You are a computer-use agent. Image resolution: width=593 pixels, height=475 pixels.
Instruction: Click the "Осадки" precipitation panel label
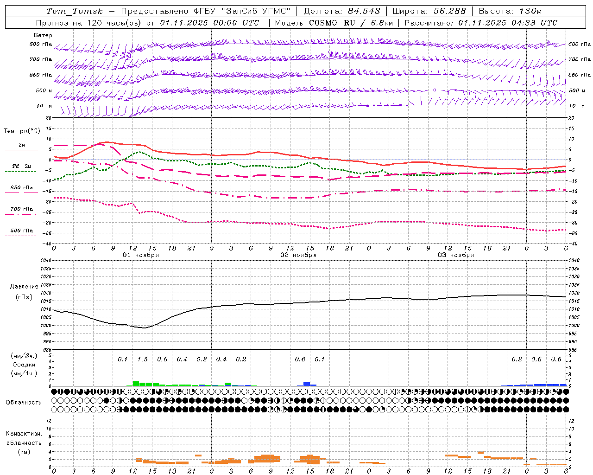click(24, 365)
